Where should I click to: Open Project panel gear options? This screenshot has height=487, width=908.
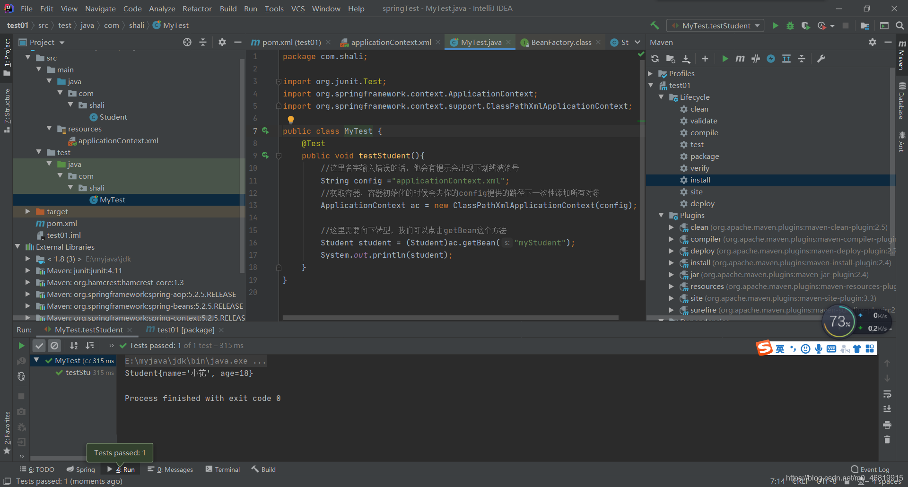[222, 42]
